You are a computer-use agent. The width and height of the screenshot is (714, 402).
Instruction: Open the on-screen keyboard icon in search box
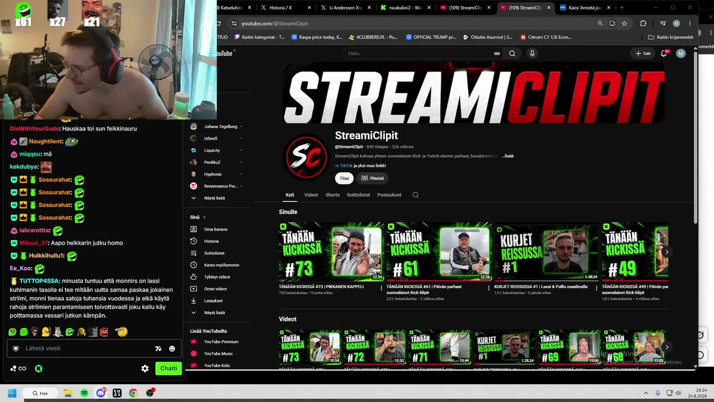pos(496,54)
